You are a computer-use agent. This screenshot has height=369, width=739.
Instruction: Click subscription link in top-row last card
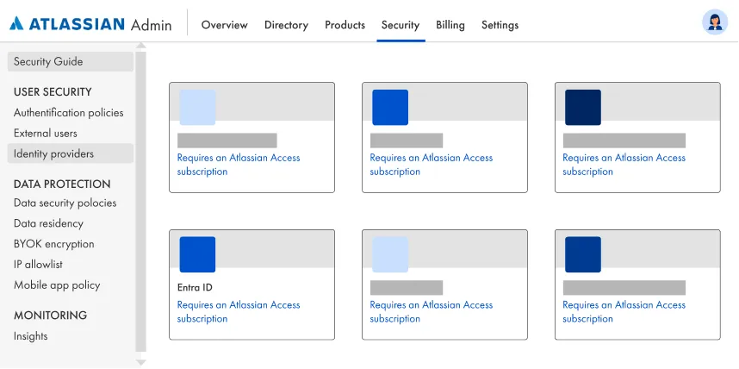click(x=624, y=165)
